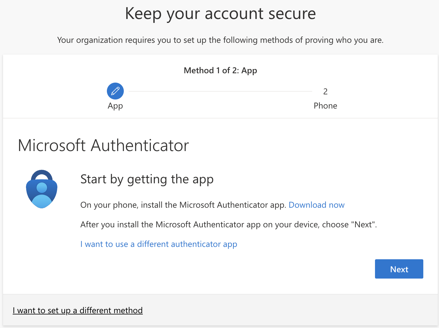Click the App step label
Screen dimensions: 439x328
point(115,106)
